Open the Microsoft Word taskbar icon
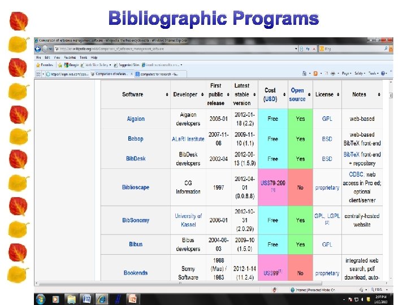Viewport: 407px width, 305px height. click(86, 299)
